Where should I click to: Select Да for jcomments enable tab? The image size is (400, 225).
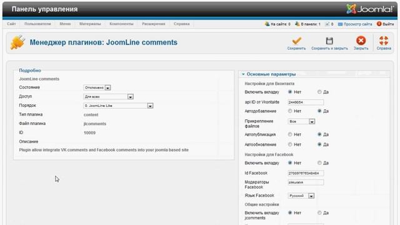(319, 212)
